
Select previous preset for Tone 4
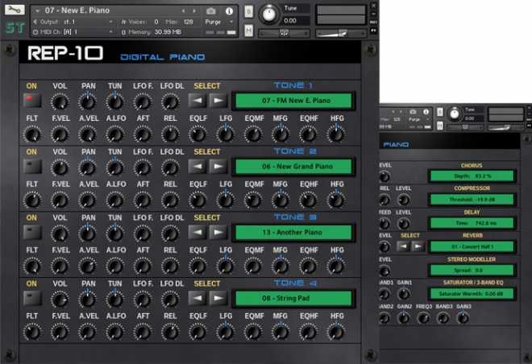(197, 298)
